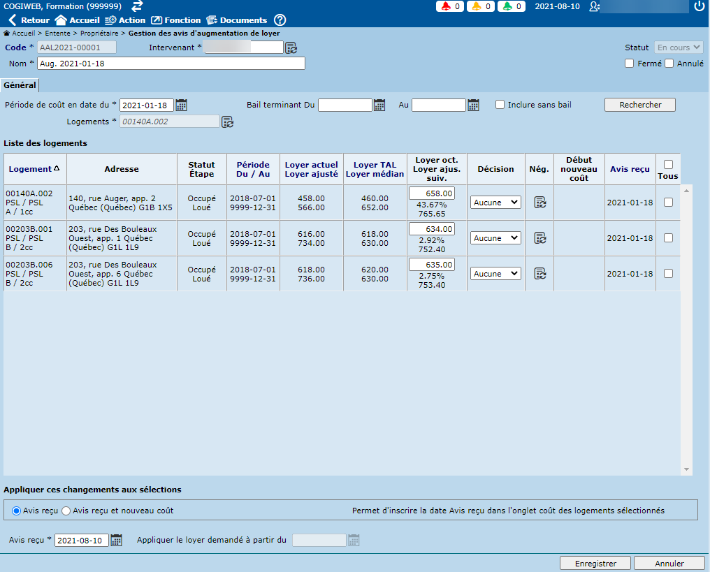This screenshot has width=710, height=572.
Task: Open the Logements selection lookup icon
Action: tap(228, 122)
